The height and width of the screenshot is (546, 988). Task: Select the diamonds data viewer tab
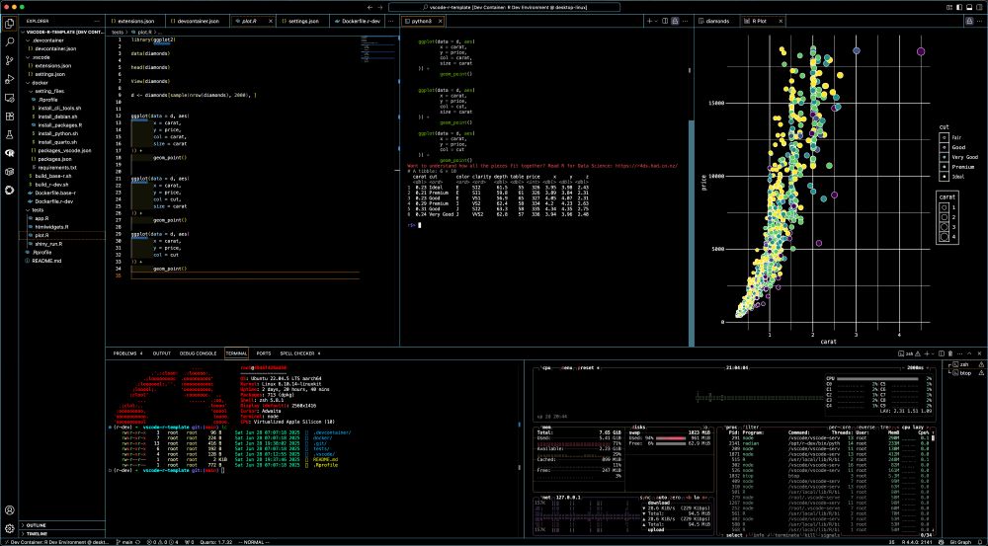click(x=717, y=21)
